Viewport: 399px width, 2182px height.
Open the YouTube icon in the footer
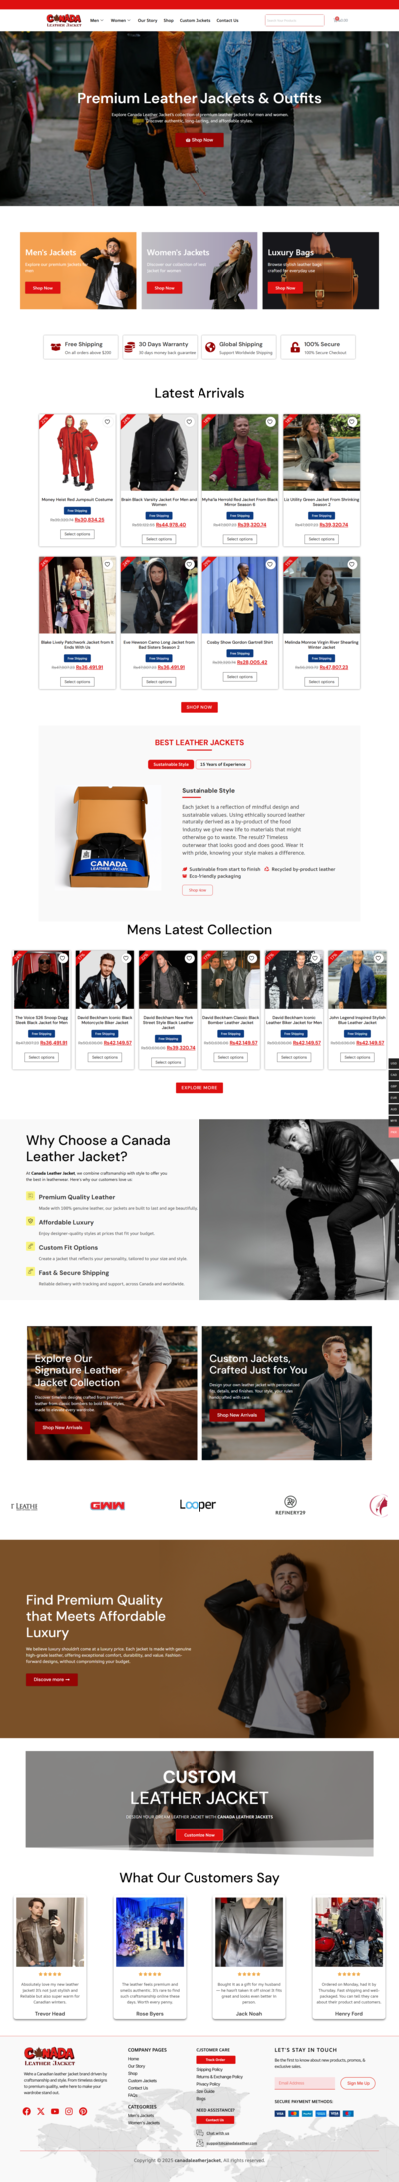coord(55,2111)
